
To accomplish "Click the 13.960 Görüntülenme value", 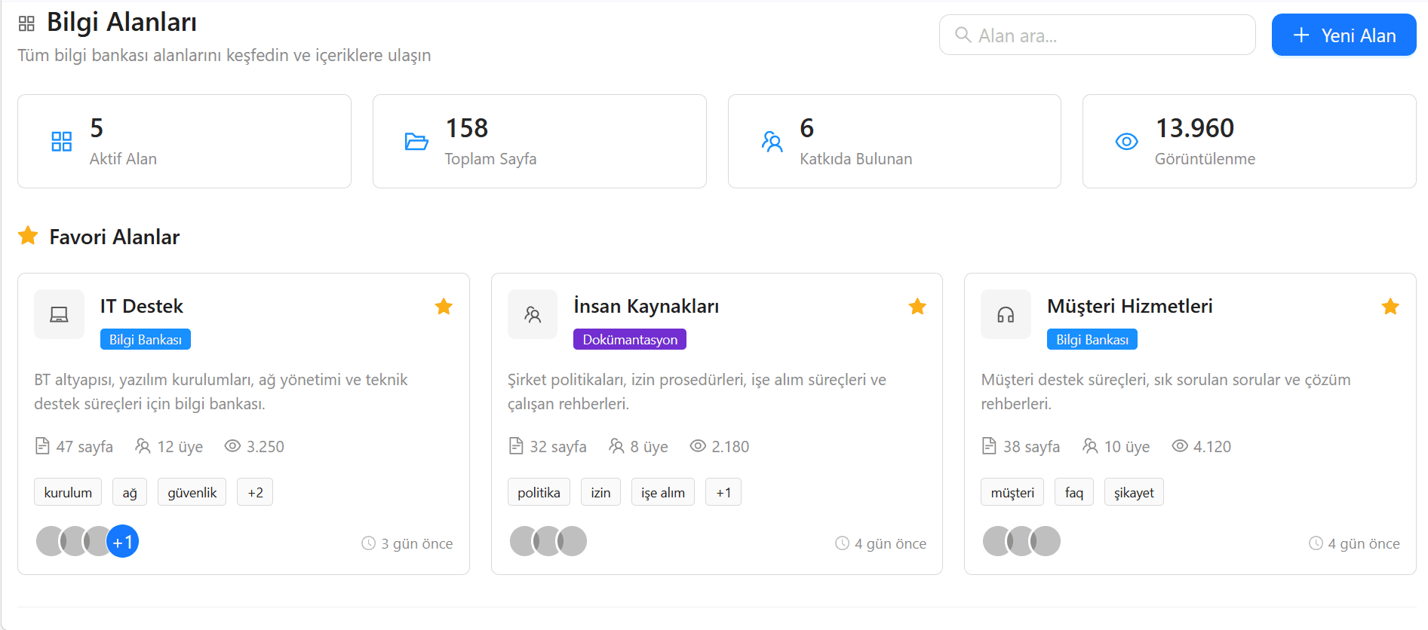I will coord(1195,128).
